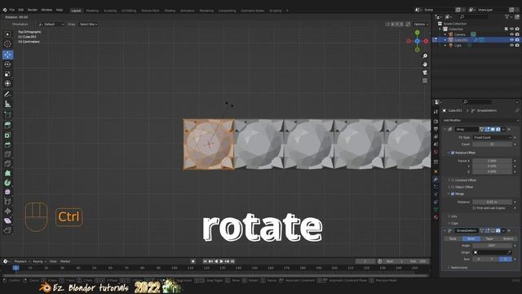The image size is (522, 294).
Task: Select the Measure ruler tool
Action: point(7,104)
